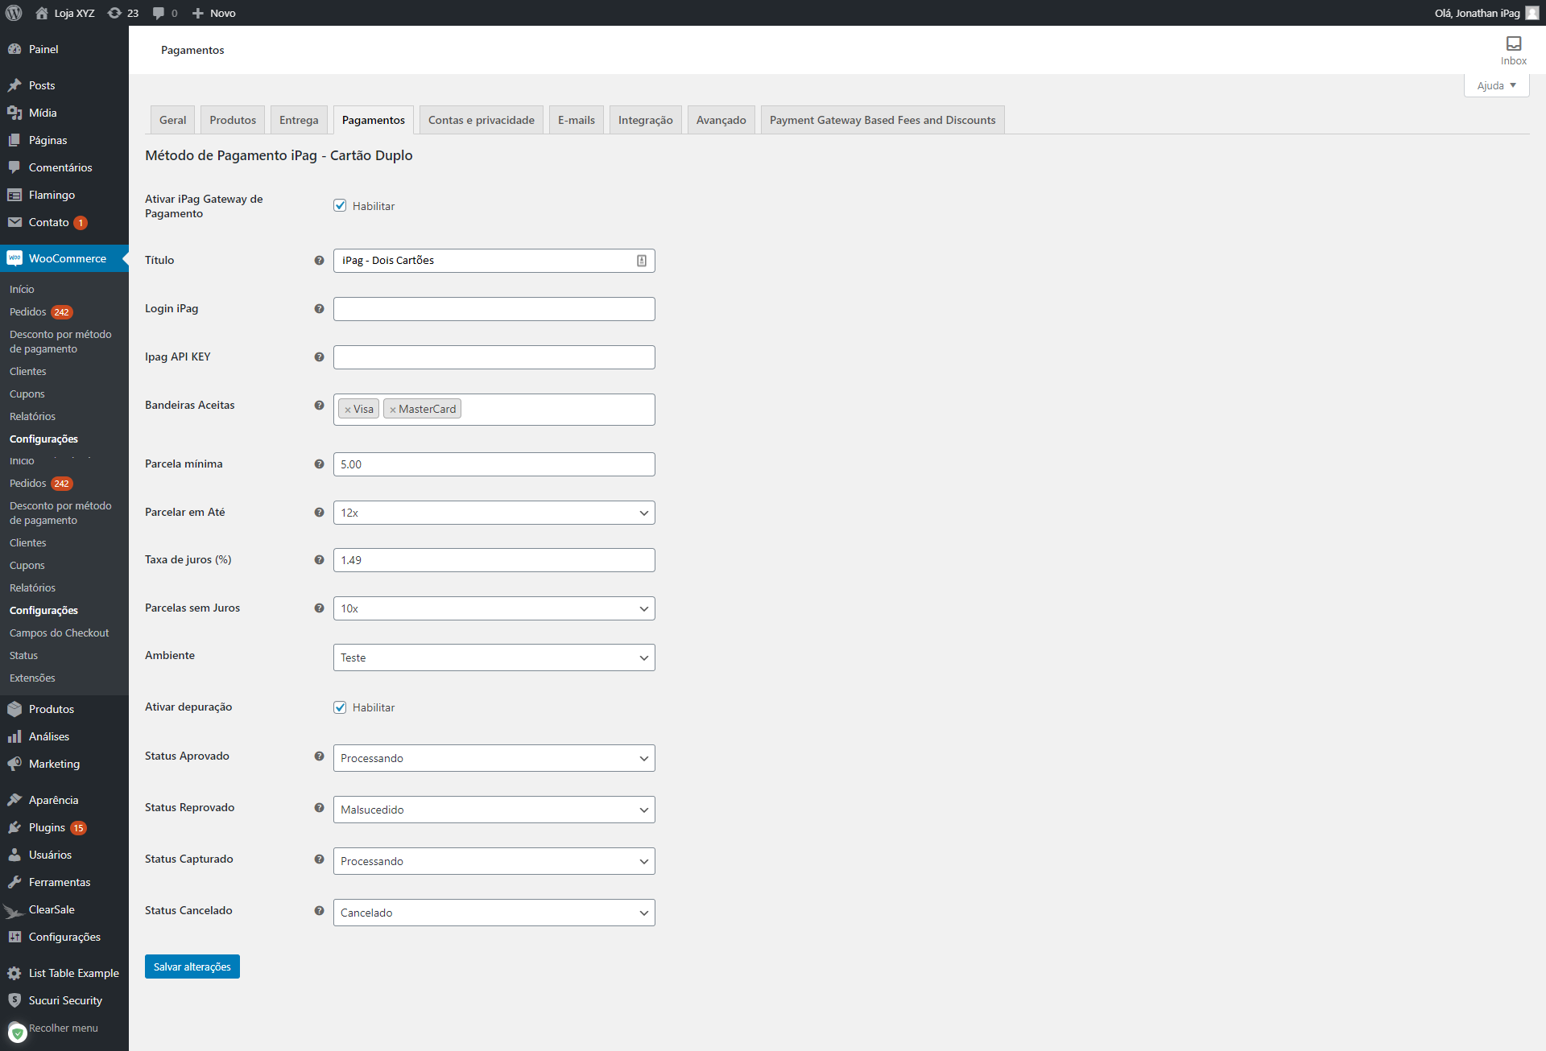Expand the Status Reprovado dropdown

(x=494, y=810)
